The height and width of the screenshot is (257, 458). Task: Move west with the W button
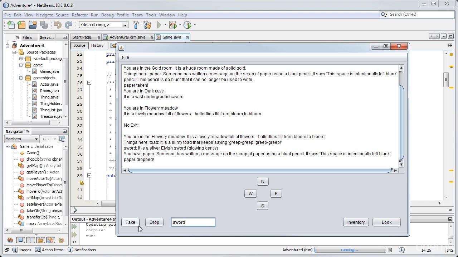tap(250, 193)
